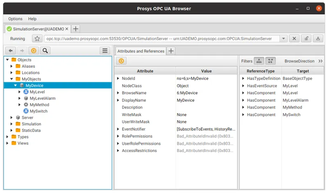Maximize the Prosys OPC UA Browser window

click(308, 8)
